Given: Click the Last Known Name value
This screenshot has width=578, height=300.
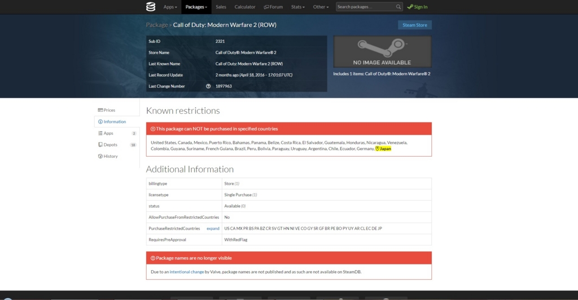Looking at the screenshot, I should point(249,64).
